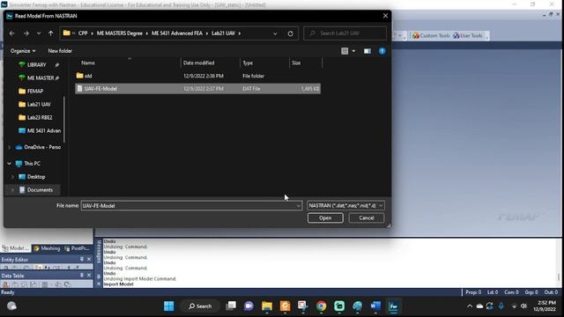
Task: Pin the Entity Editor pane
Action: pyautogui.click(x=82, y=260)
